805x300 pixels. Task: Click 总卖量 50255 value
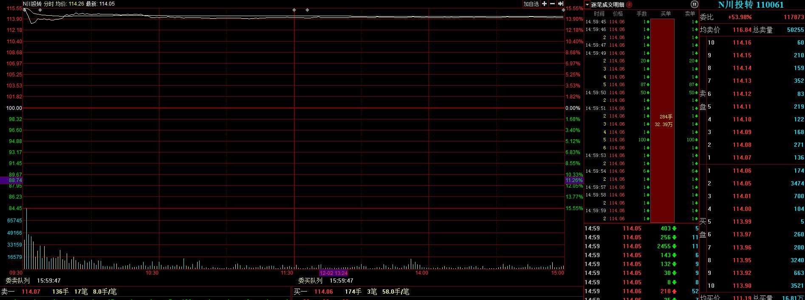(x=796, y=30)
